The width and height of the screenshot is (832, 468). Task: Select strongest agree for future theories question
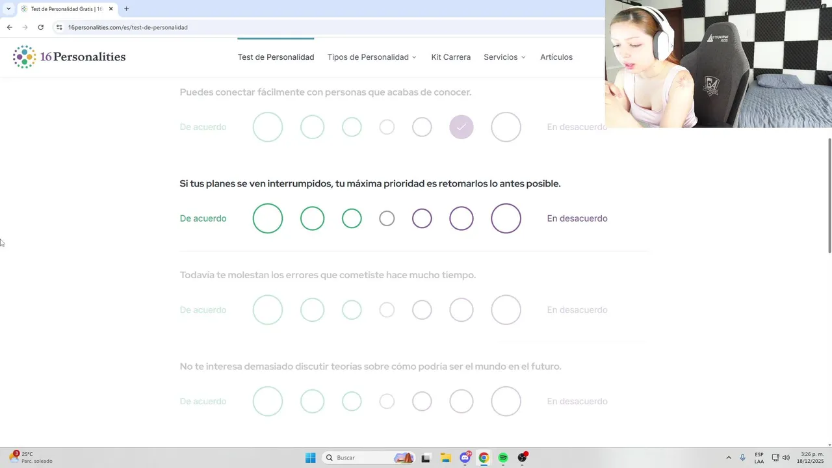point(268,402)
